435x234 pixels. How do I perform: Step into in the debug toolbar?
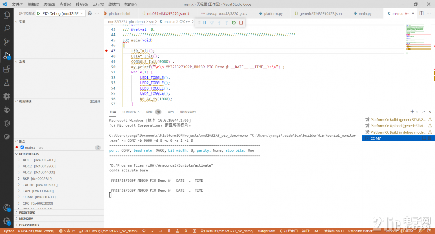(219, 23)
